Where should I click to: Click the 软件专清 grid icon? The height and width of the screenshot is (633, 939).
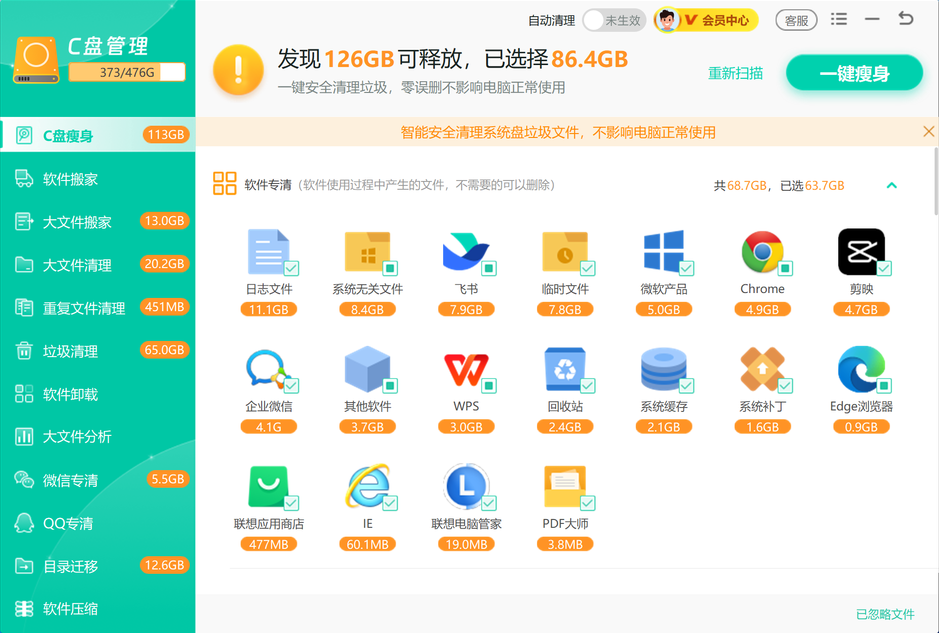(224, 183)
